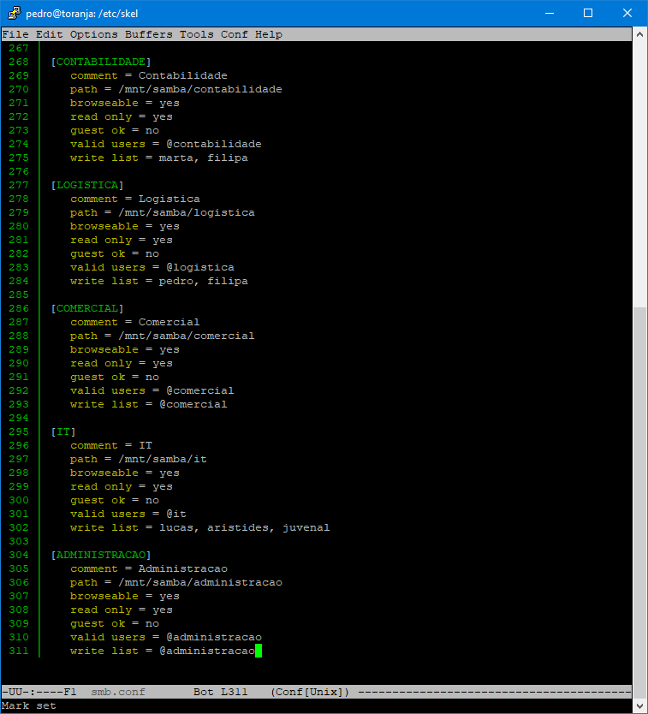This screenshot has width=648, height=714.
Task: Expand the Buffers menu
Action: tap(148, 34)
